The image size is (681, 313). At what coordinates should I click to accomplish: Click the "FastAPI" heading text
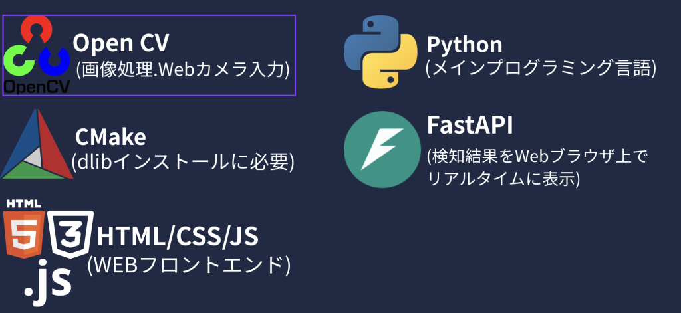470,125
